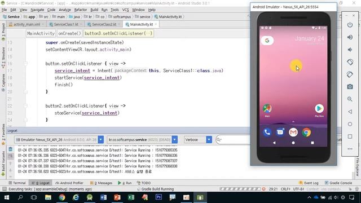The width and height of the screenshot is (361, 203).
Task: Click the logcat search field
Action: (x=233, y=140)
